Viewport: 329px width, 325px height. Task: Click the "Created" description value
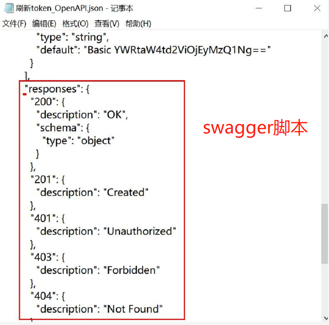point(126,192)
